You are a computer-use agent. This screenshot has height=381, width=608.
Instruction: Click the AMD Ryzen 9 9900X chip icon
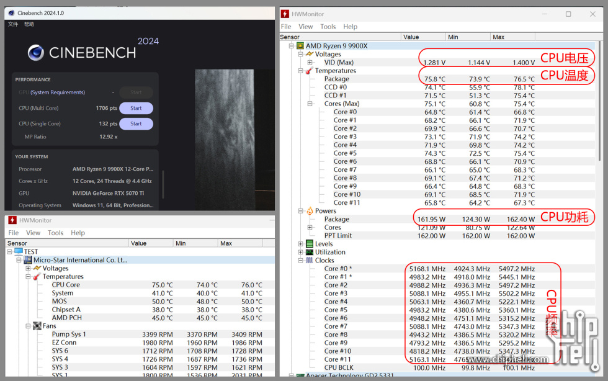pos(300,46)
